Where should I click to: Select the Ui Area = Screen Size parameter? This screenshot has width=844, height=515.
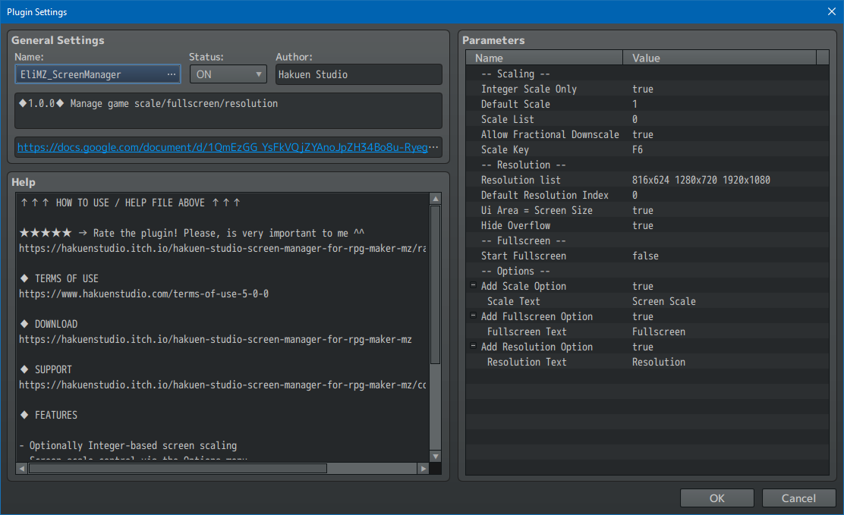click(x=647, y=210)
